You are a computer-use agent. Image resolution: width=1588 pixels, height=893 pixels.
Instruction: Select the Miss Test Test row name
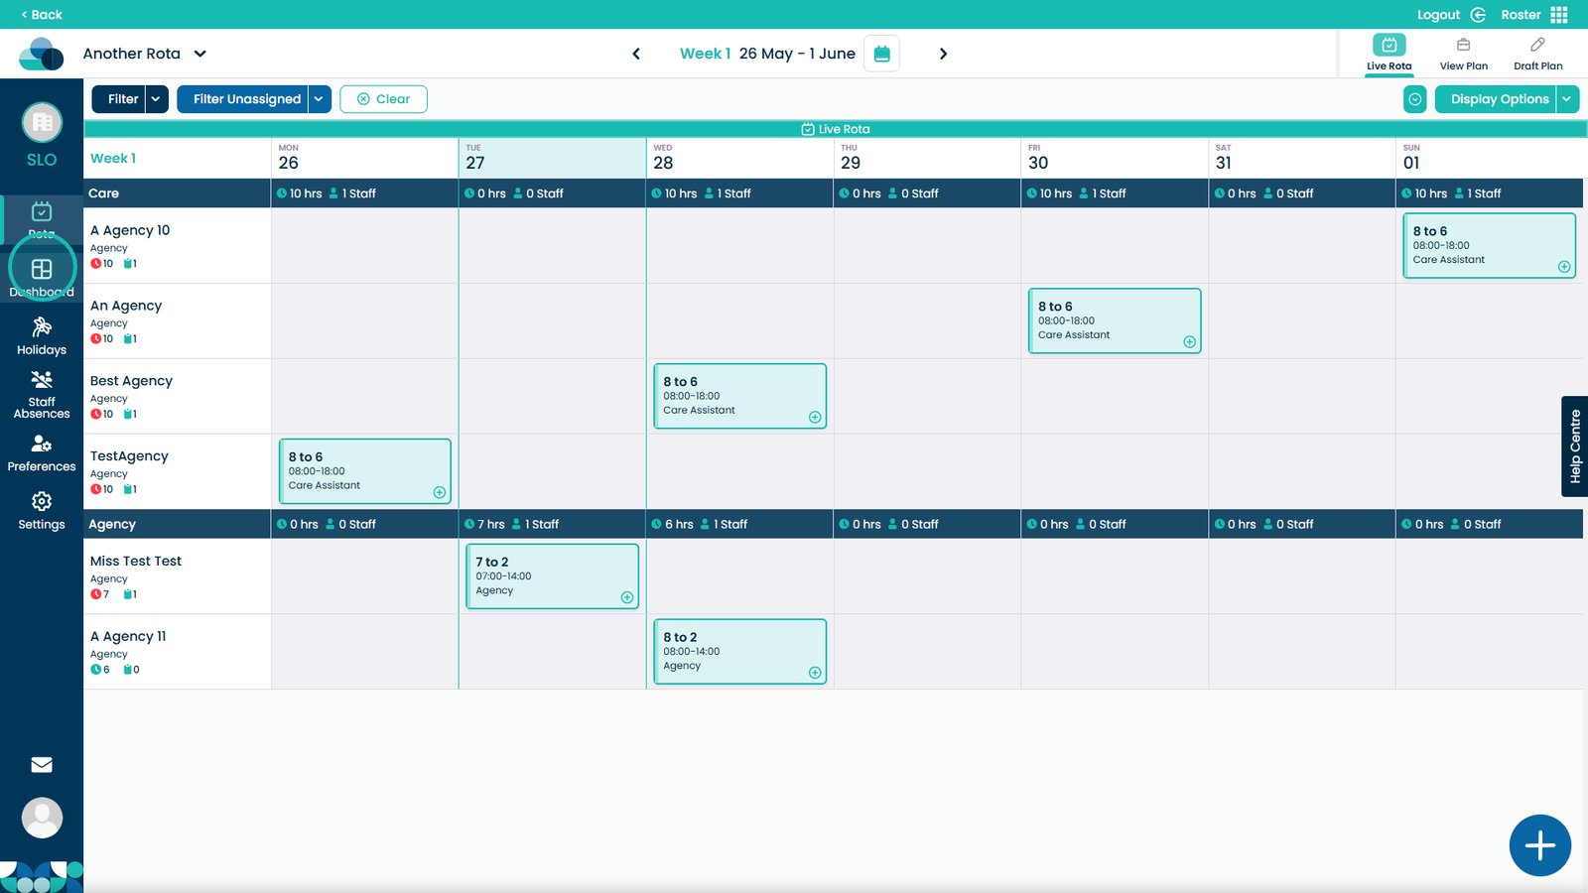click(x=136, y=561)
